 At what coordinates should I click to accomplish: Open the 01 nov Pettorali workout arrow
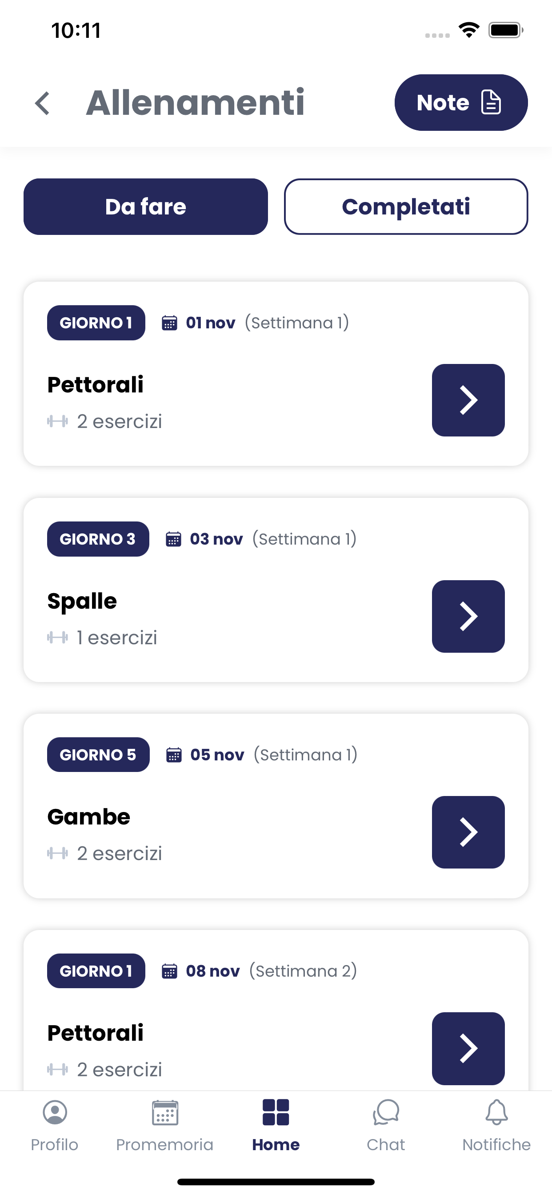pos(468,400)
